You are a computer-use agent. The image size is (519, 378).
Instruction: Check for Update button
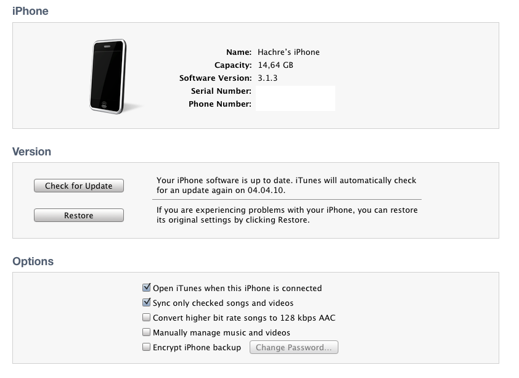pyautogui.click(x=79, y=186)
